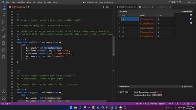196x110 pixels.
Task: Click the editor horizontal scrollbar at the bottom
Action: [62, 101]
